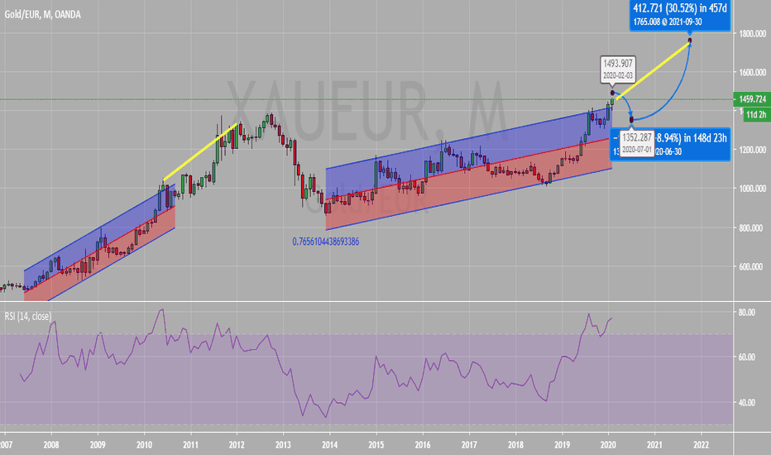The width and height of the screenshot is (771, 455).
Task: Click the 412.721 (30.52%) in 457d forecast label
Action: [x=680, y=15]
